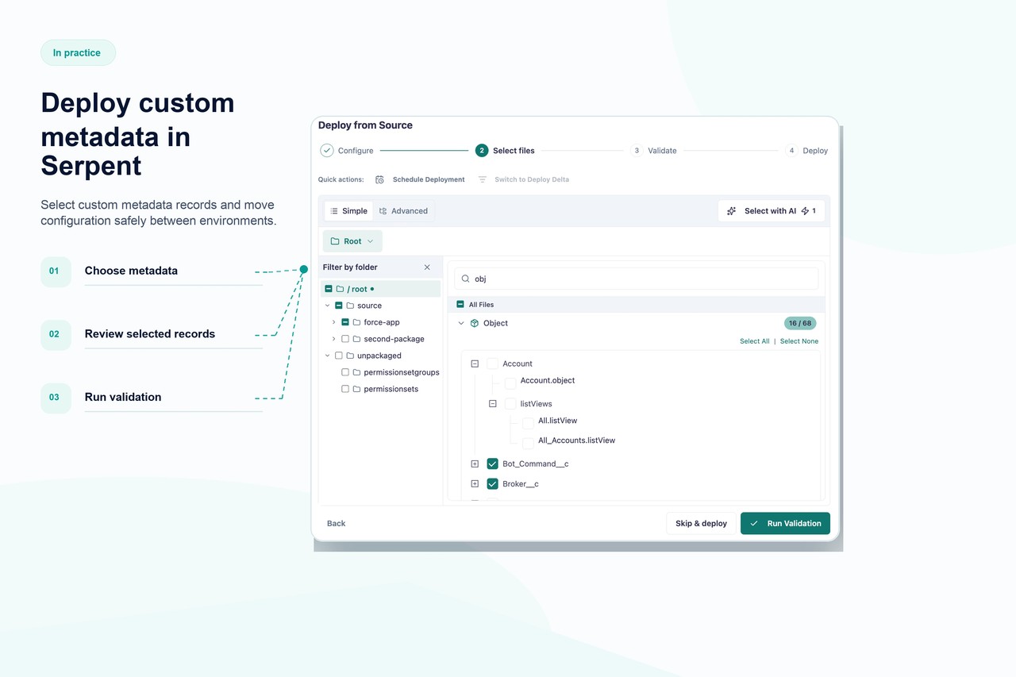The image size is (1016, 677).
Task: Click the Back button
Action: coord(337,524)
